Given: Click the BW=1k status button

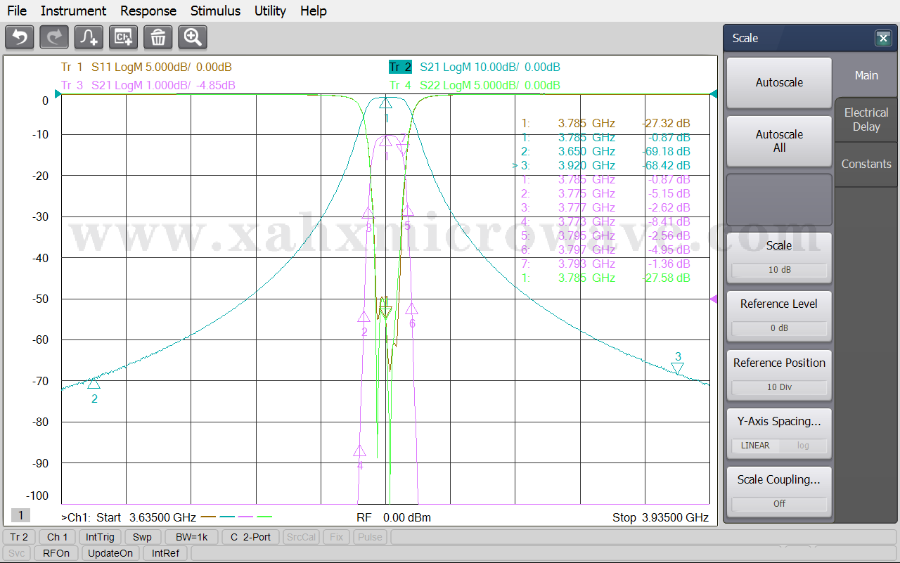Looking at the screenshot, I should [192, 537].
